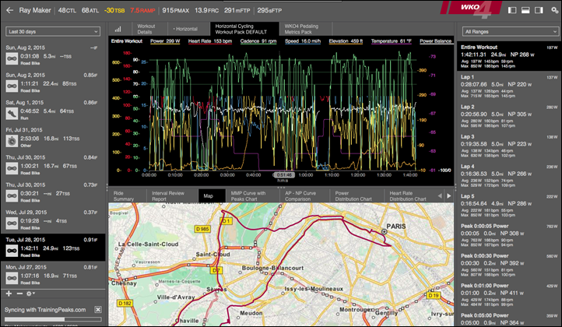Open AP - NP Curve Comparison tab
Viewport: 562px width, 327px height.
pyautogui.click(x=304, y=195)
